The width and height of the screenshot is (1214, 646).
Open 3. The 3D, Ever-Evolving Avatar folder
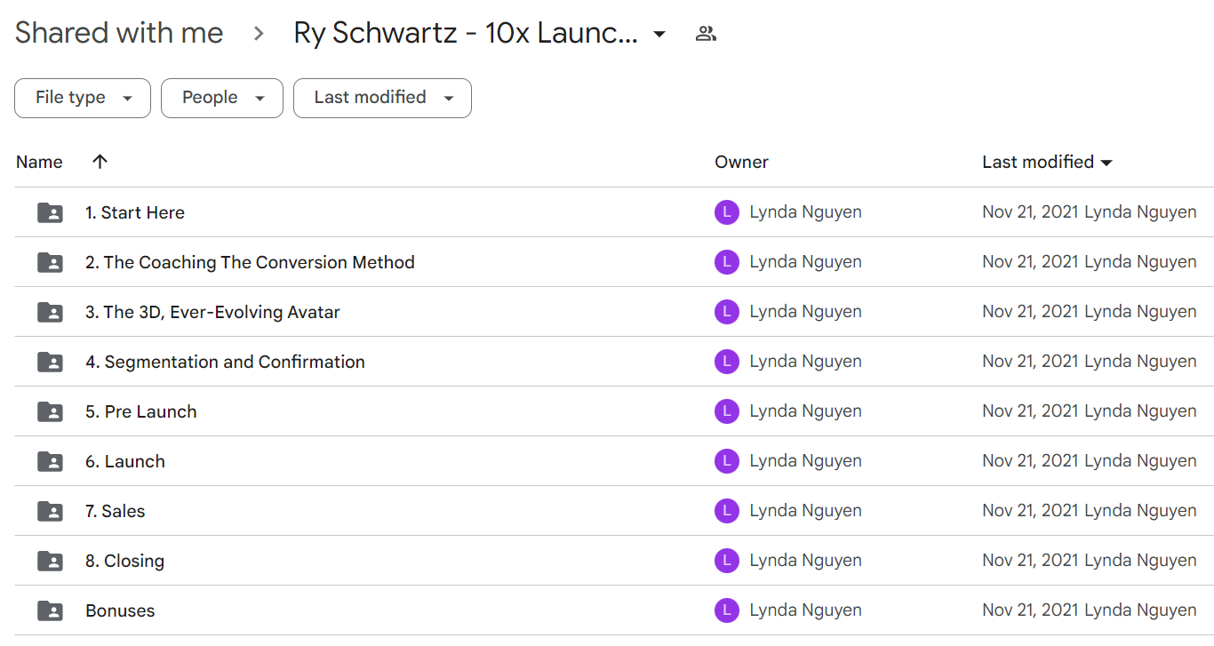click(212, 312)
